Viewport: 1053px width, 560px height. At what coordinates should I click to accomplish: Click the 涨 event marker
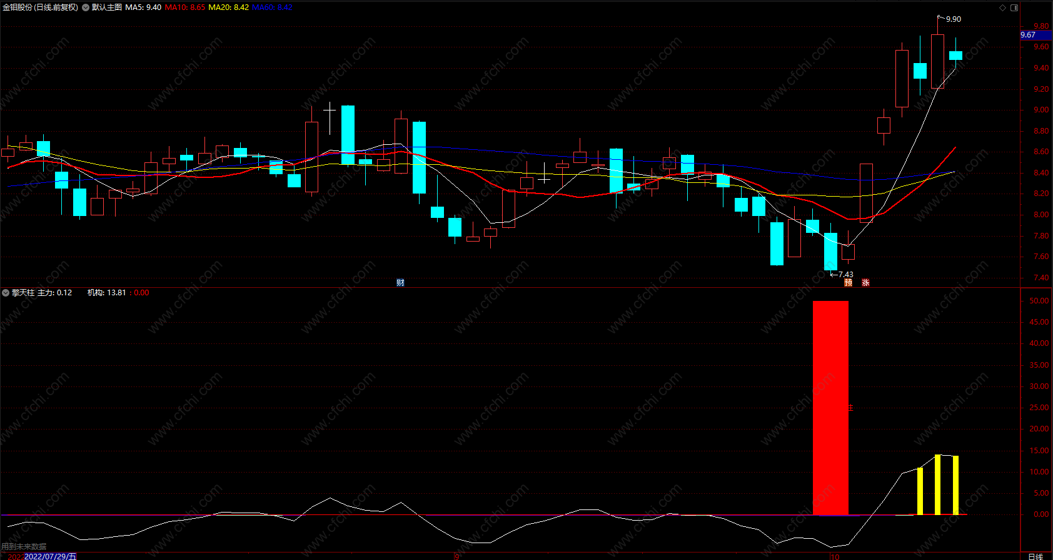pyautogui.click(x=865, y=283)
